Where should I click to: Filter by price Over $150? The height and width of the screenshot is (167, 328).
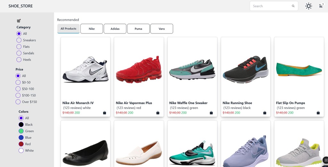18,102
